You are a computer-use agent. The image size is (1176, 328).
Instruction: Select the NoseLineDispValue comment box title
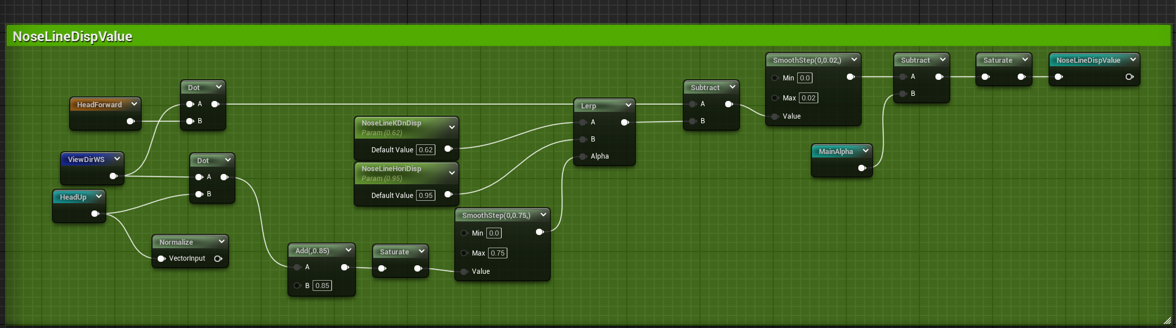click(x=73, y=37)
